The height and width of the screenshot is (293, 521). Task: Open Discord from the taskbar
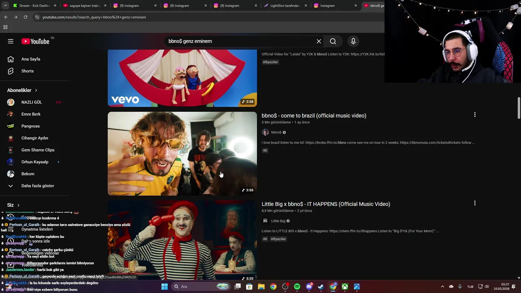coord(309,286)
